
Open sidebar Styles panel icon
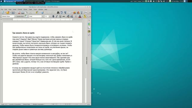[89, 28]
